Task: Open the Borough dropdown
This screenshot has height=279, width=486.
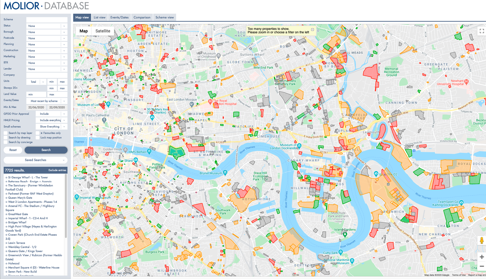Action: [x=47, y=32]
